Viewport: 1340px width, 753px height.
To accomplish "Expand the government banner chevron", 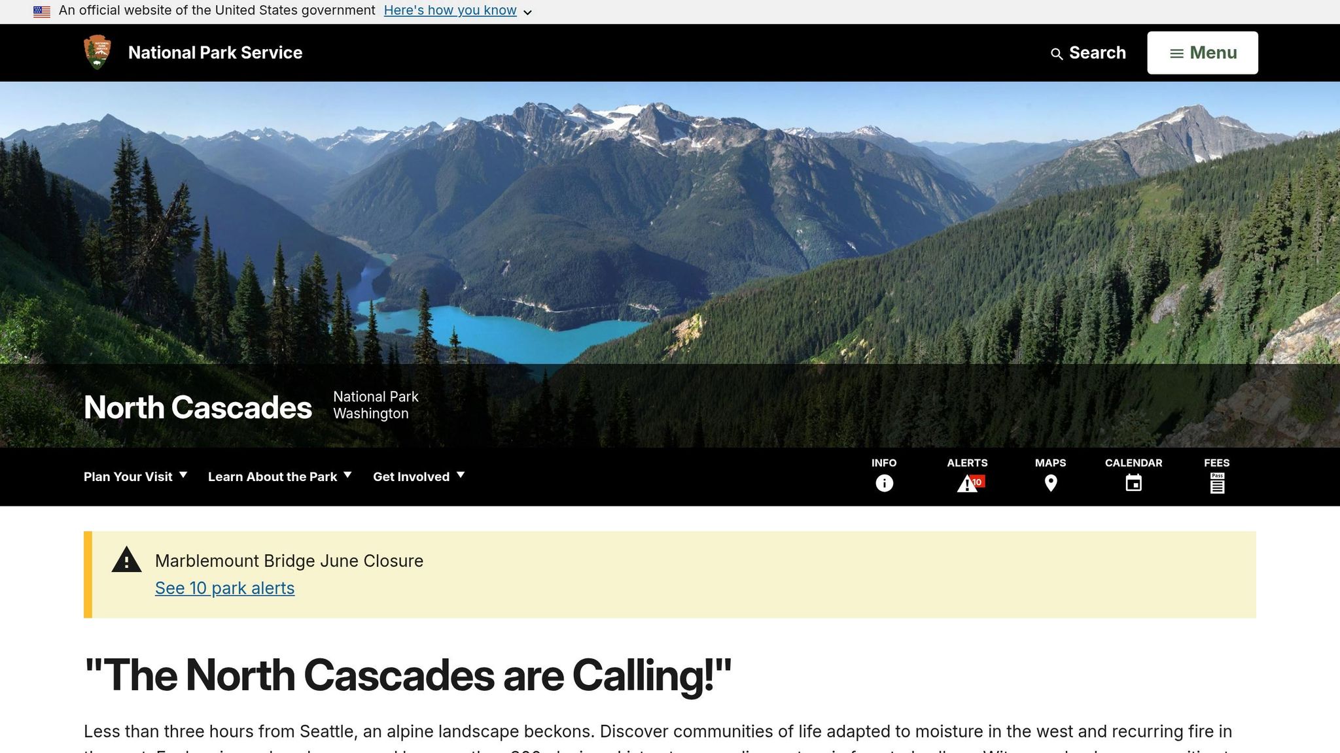I will 527,12.
